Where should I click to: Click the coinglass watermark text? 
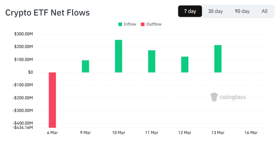point(233,97)
